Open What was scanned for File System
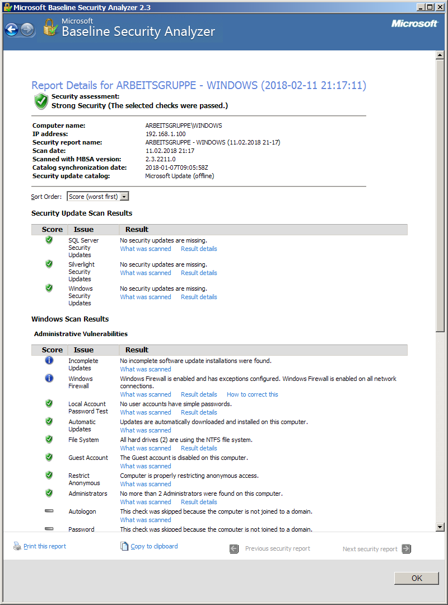The image size is (448, 605). click(146, 448)
